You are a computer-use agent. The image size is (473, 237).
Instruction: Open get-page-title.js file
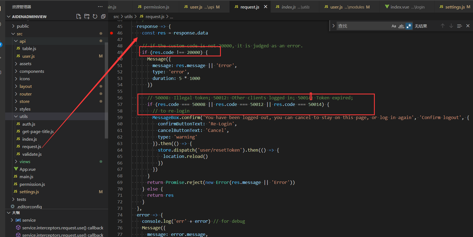point(38,131)
